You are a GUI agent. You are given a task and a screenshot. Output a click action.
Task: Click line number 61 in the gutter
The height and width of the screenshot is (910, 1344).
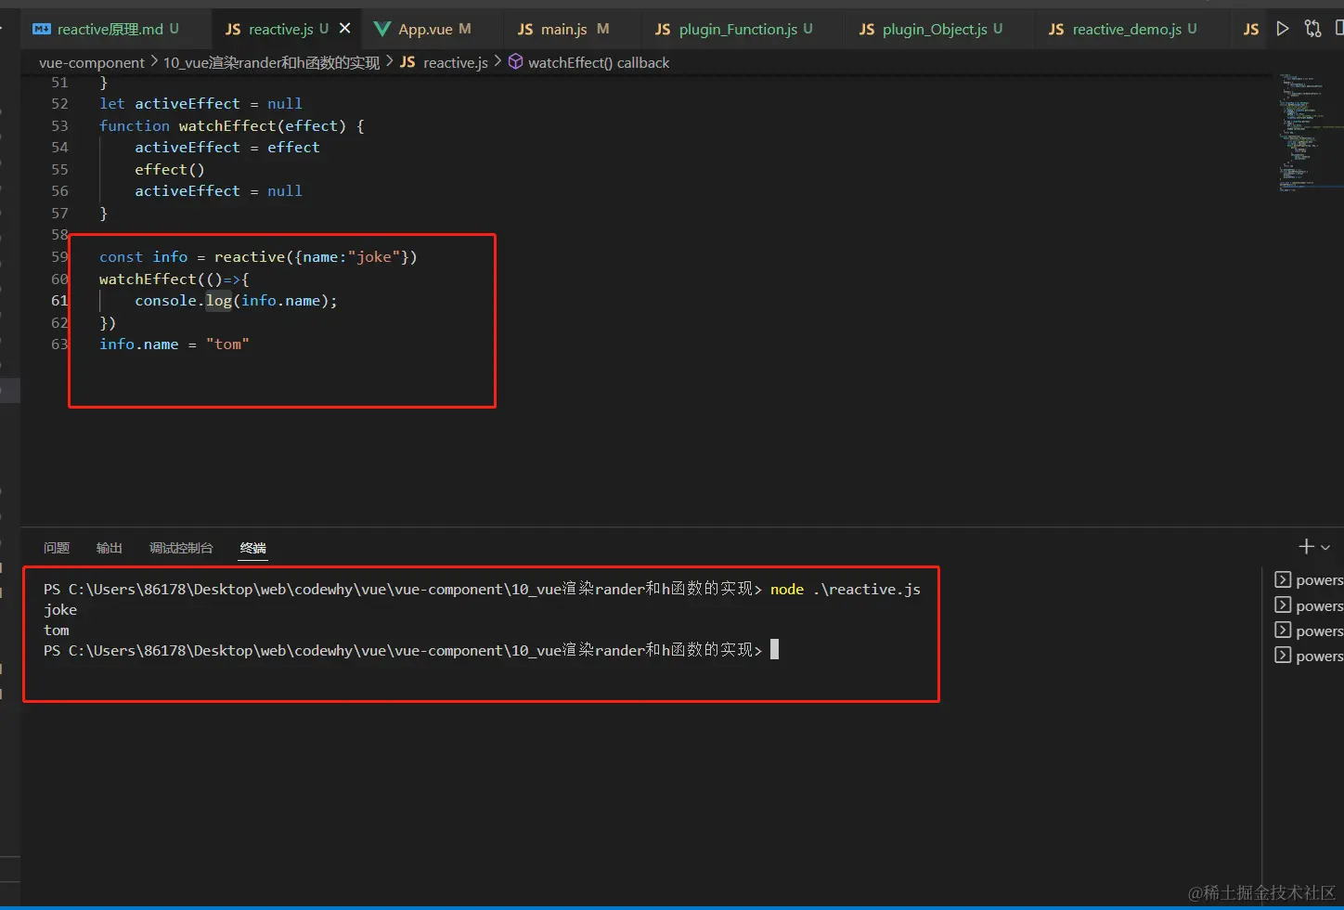point(59,300)
